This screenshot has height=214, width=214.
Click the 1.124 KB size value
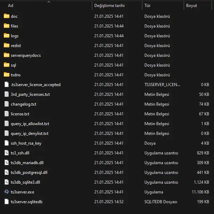[201, 182]
